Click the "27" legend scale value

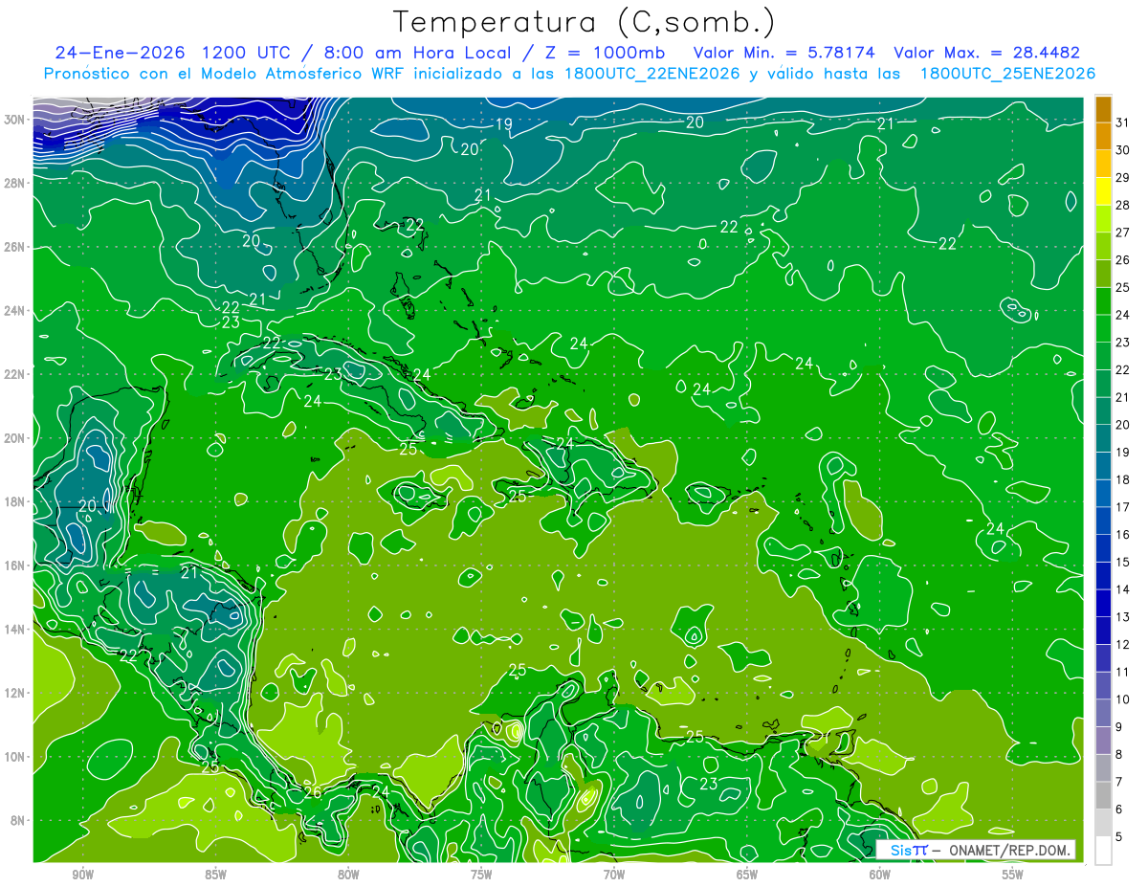coord(1124,233)
